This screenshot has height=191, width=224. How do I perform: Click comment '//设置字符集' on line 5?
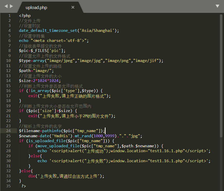click(32, 36)
